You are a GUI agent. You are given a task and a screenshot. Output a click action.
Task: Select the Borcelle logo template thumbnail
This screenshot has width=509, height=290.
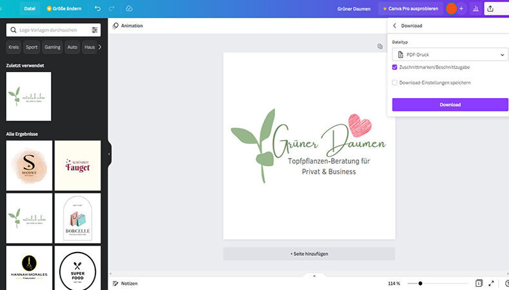(x=77, y=217)
